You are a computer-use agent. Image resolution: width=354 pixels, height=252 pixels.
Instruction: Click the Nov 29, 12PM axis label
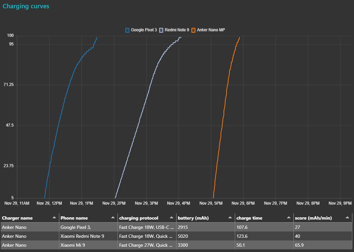pyautogui.click(x=49, y=203)
